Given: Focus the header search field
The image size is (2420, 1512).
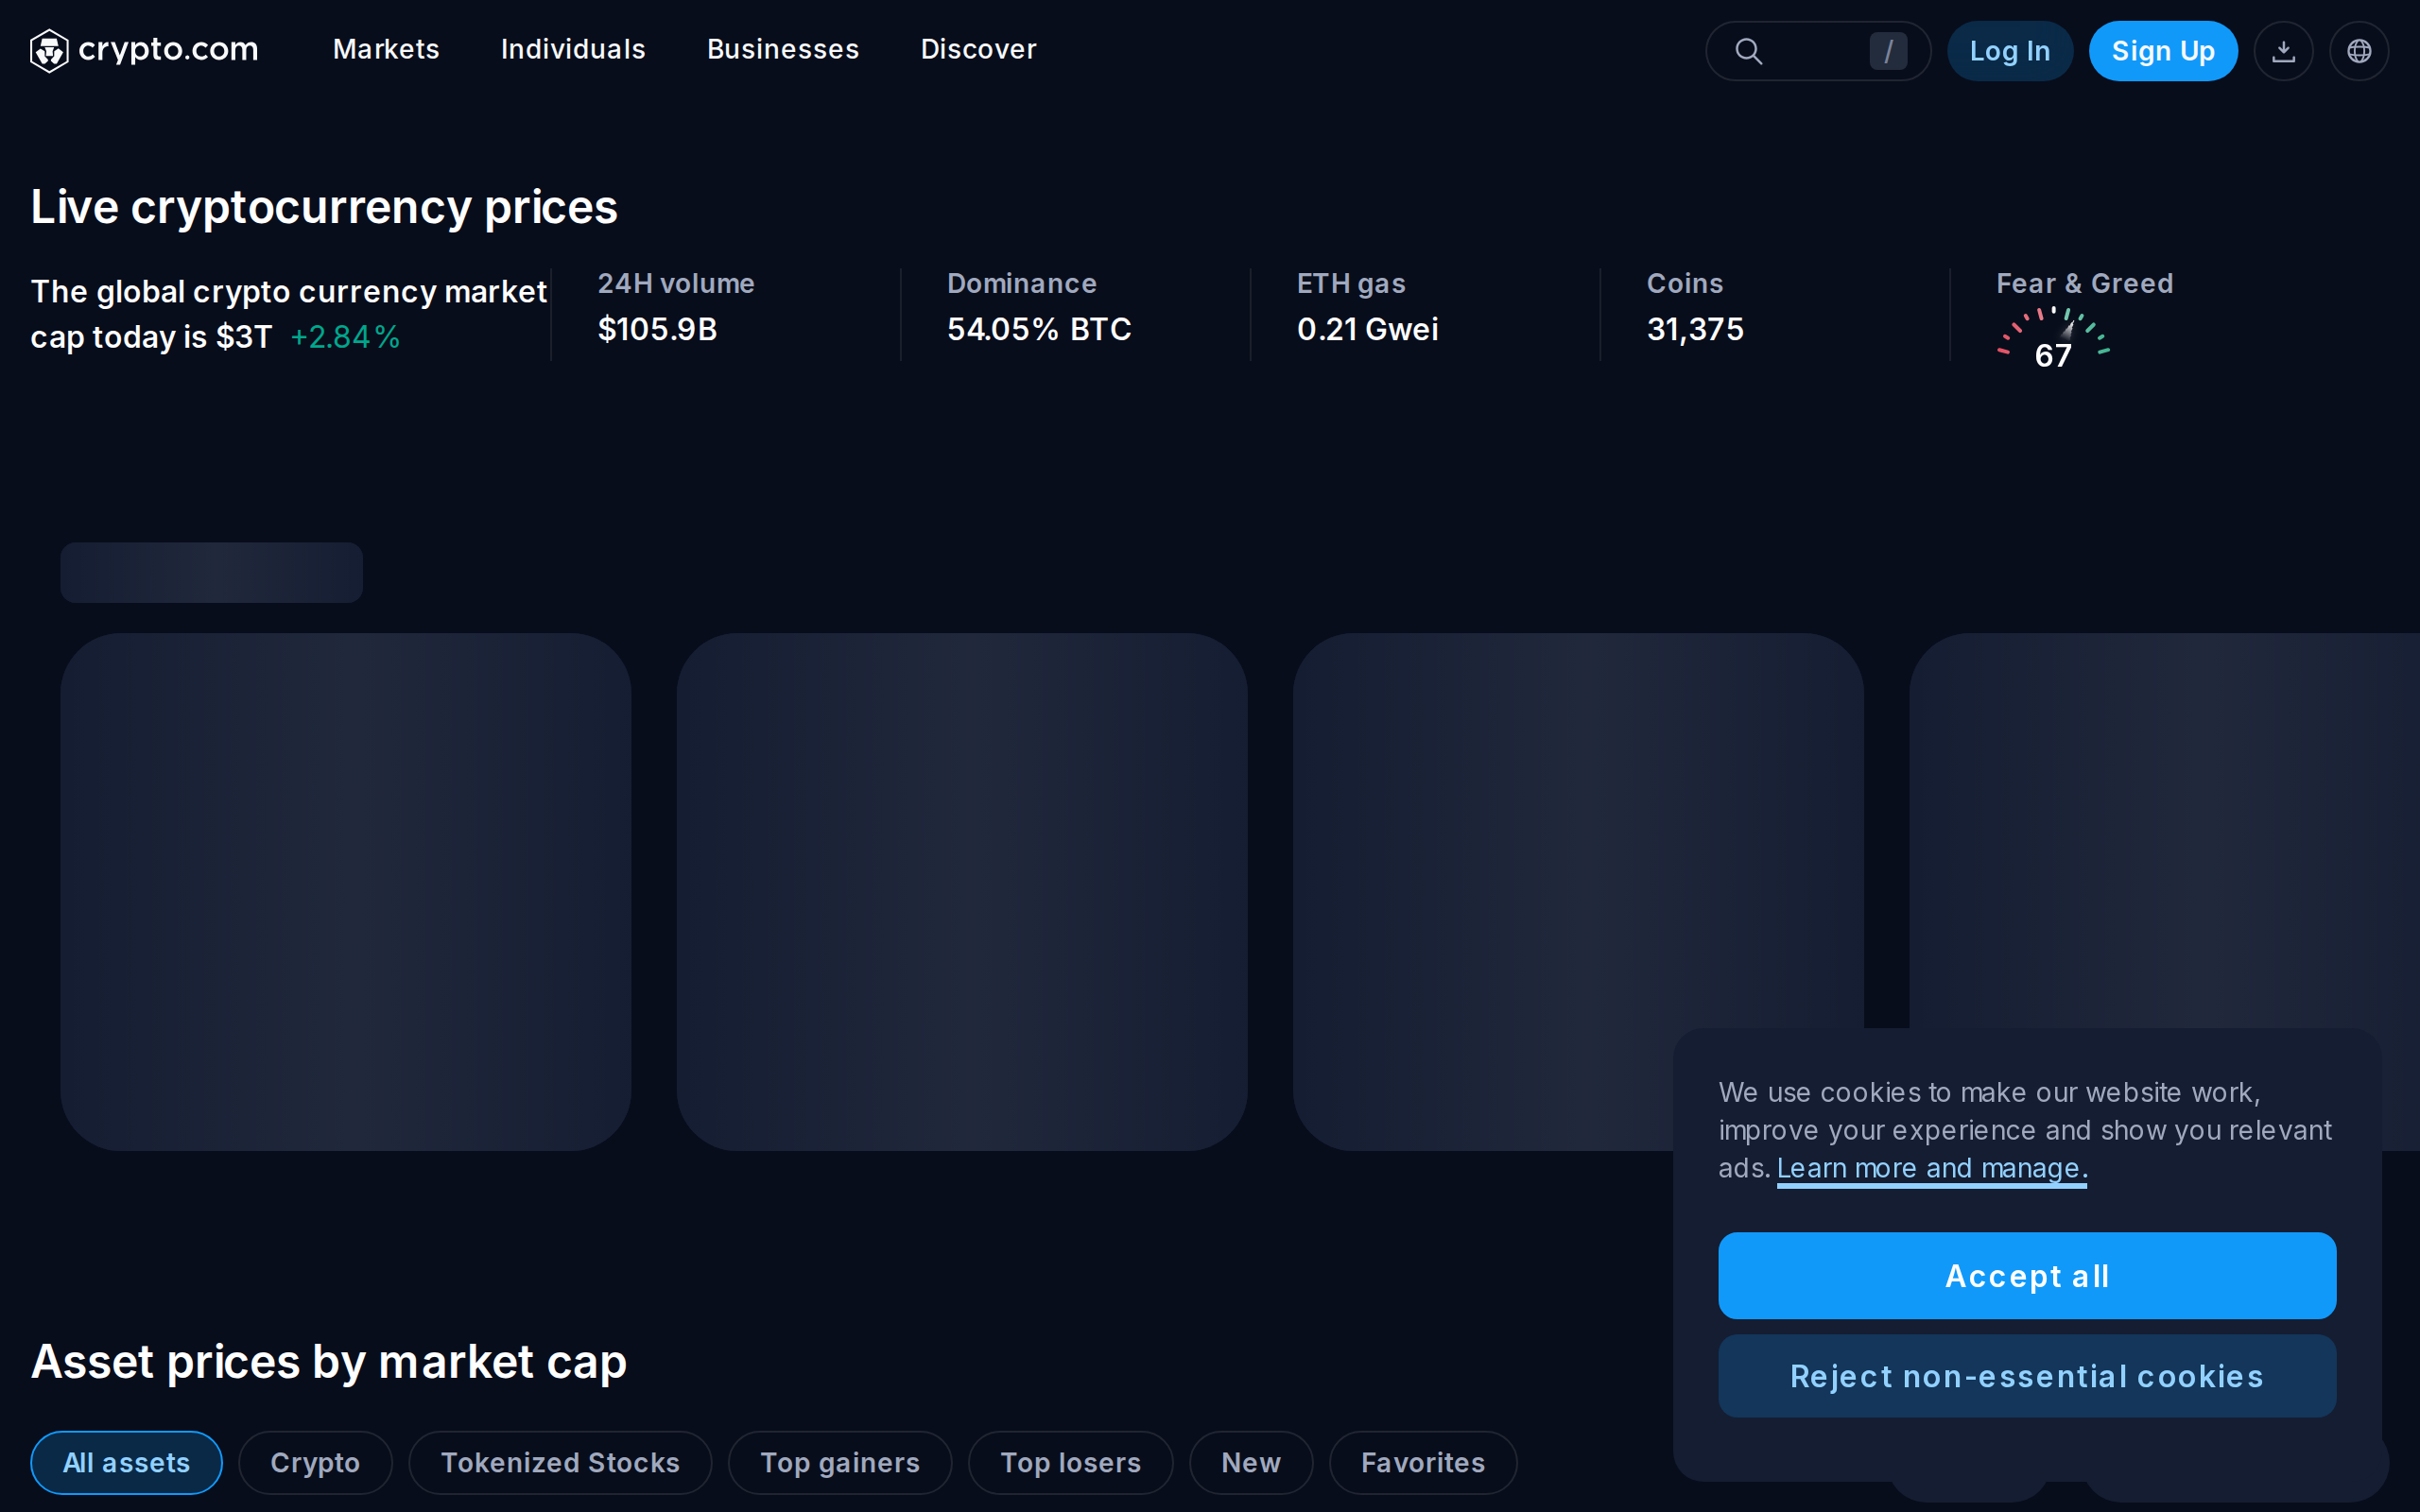Looking at the screenshot, I should [x=1818, y=51].
